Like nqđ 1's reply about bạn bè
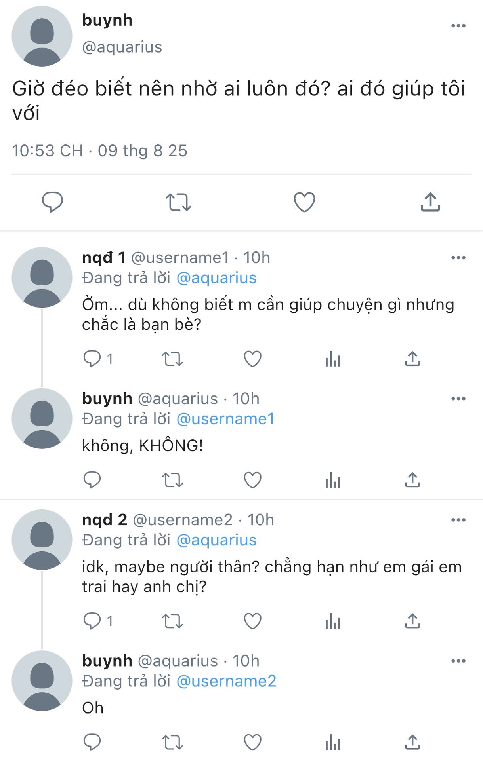The width and height of the screenshot is (483, 760). (x=252, y=359)
